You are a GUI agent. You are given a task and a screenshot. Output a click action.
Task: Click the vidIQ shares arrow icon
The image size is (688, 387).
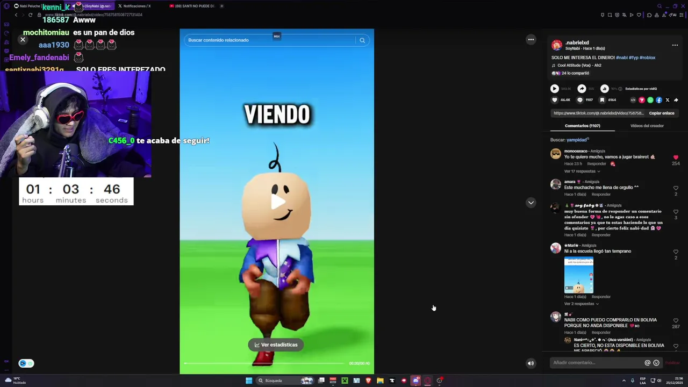click(x=582, y=89)
